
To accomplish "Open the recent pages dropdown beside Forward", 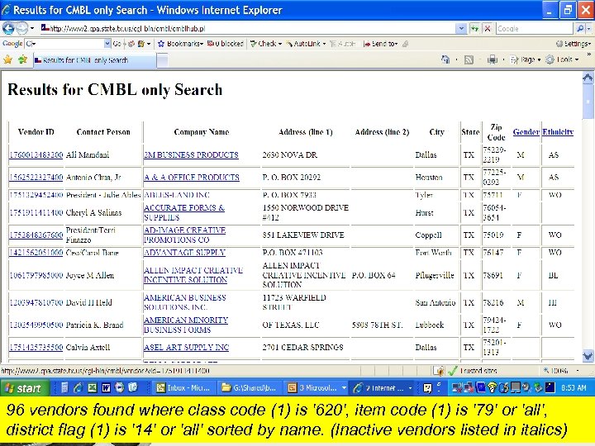I will [x=32, y=28].
